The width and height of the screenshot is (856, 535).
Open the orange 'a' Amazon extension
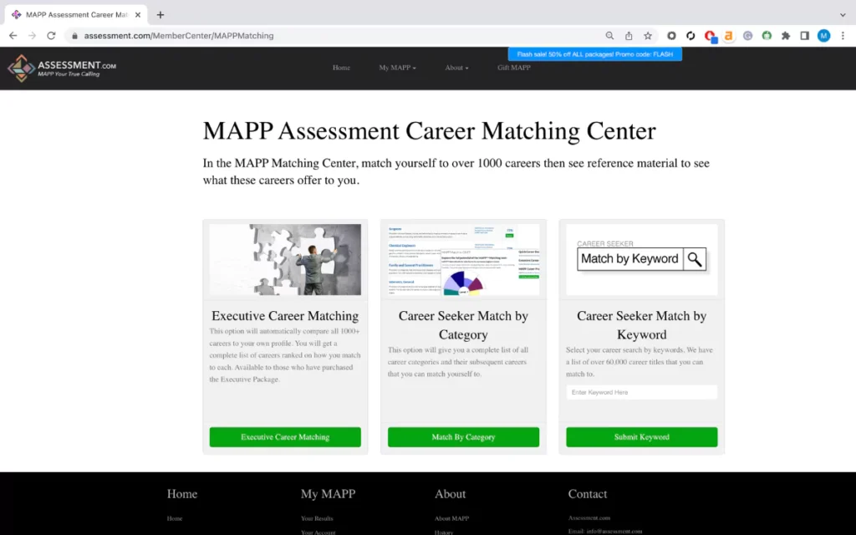click(728, 35)
